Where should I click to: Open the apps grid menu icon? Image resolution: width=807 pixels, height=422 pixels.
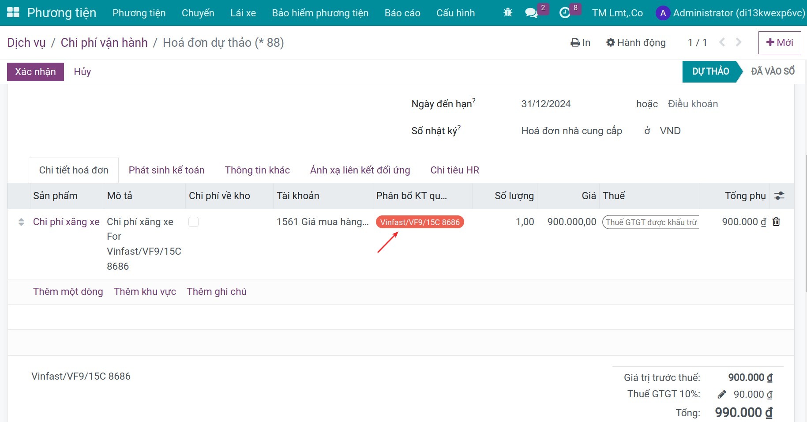(x=13, y=12)
